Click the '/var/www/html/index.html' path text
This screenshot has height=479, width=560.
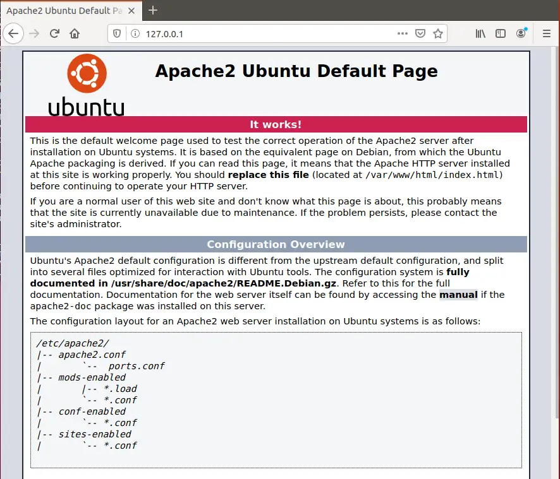(432, 175)
